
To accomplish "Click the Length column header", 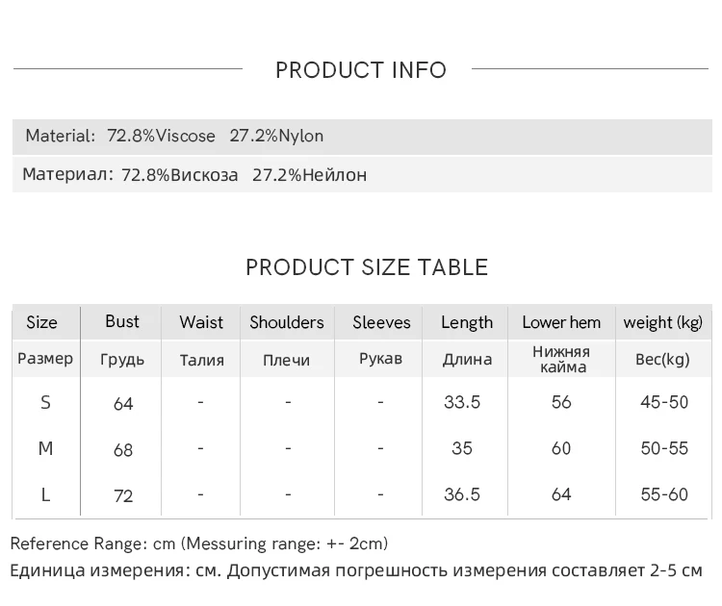I will click(x=467, y=322).
